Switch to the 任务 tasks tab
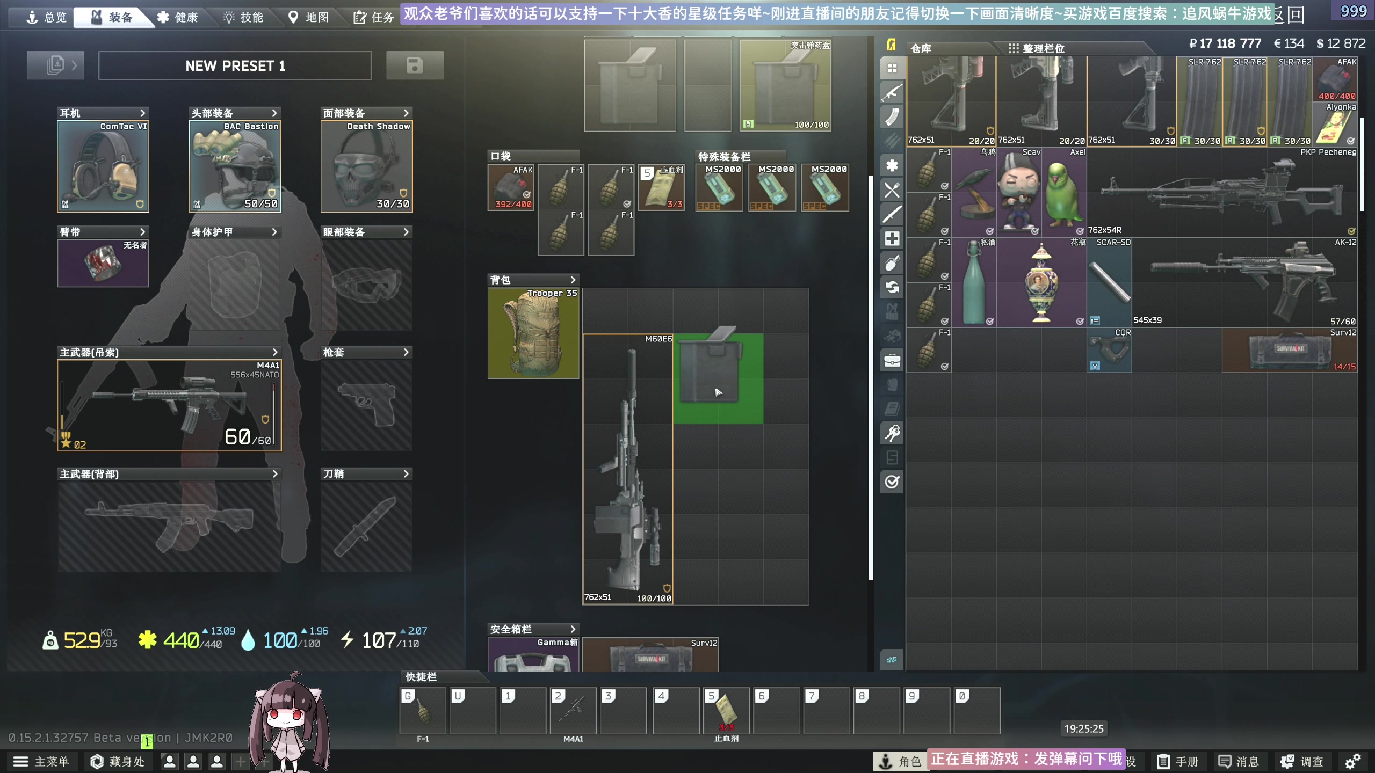1375x773 pixels. pyautogui.click(x=374, y=17)
